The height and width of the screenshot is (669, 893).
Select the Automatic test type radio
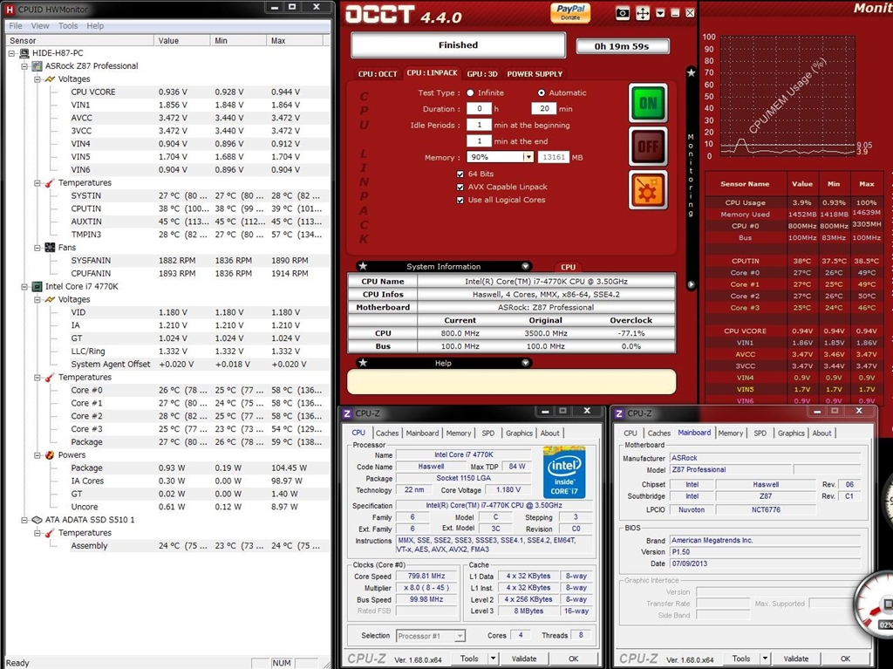point(541,92)
